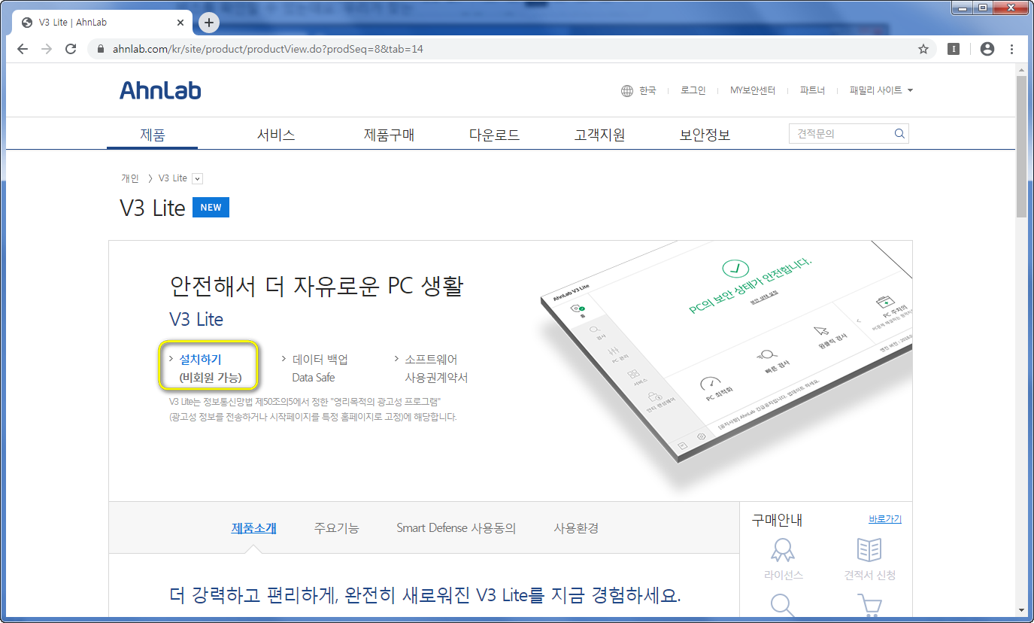Open the V3 Lite breadcrumb dropdown arrow
Viewport: 1034px width, 623px height.
tap(197, 178)
